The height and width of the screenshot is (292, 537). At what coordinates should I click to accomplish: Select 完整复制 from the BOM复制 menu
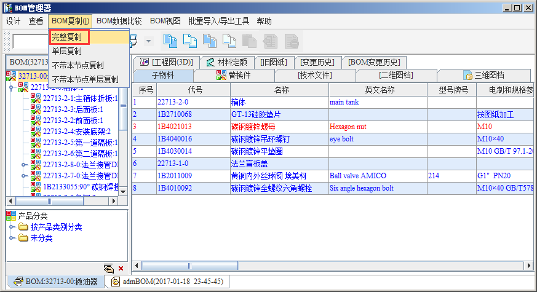coord(69,37)
